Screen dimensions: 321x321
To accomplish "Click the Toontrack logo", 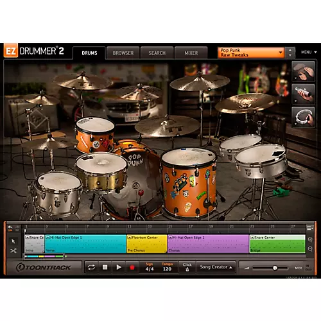I will [x=44, y=267].
